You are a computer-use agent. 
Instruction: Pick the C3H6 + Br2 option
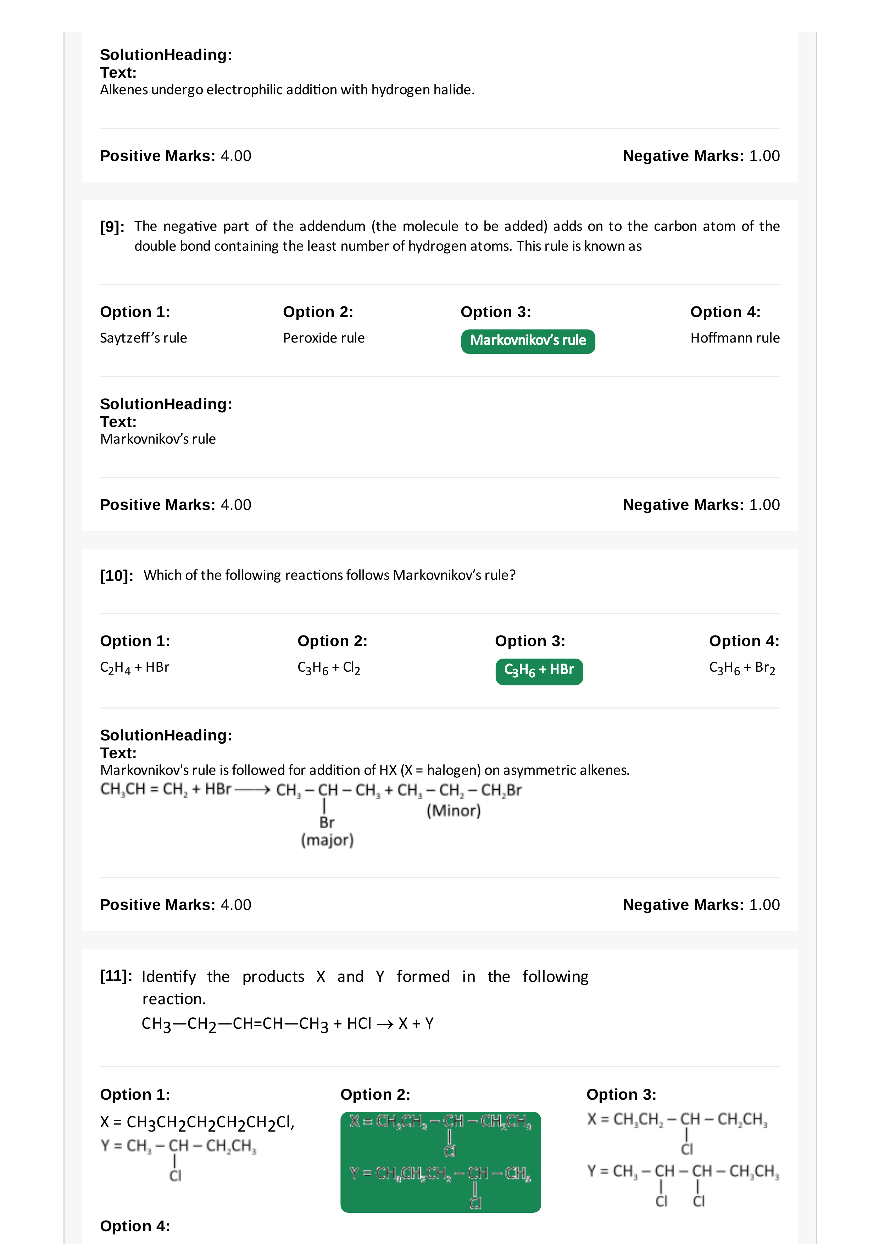(x=742, y=668)
